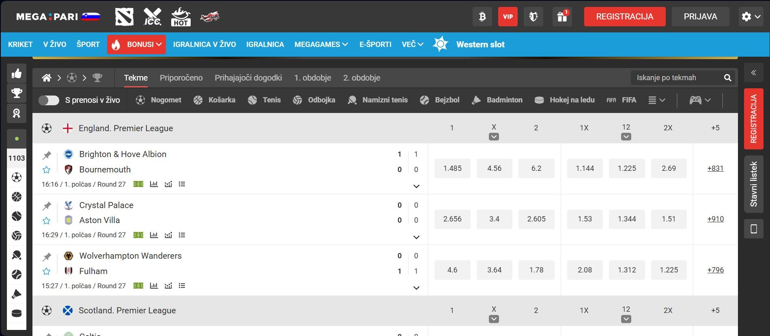
Task: Expand the more sports list dropdown
Action: (656, 100)
